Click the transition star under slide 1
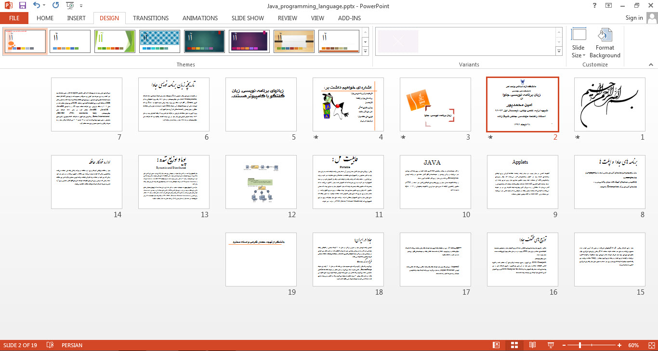658x351 pixels. 578,138
